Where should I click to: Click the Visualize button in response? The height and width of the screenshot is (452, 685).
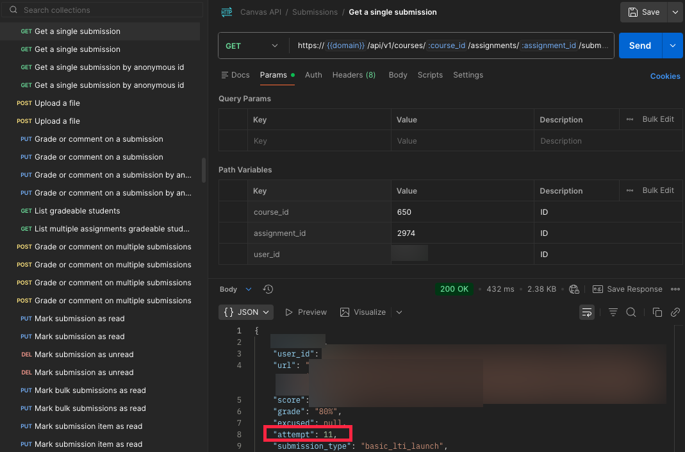pos(363,312)
